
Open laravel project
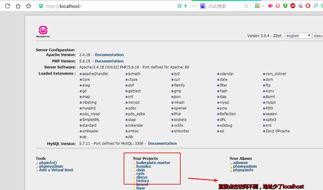142,184
